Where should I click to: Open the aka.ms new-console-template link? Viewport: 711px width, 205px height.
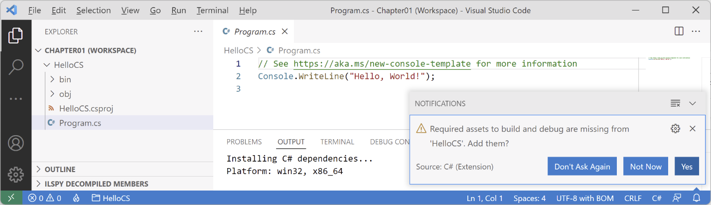pos(382,64)
